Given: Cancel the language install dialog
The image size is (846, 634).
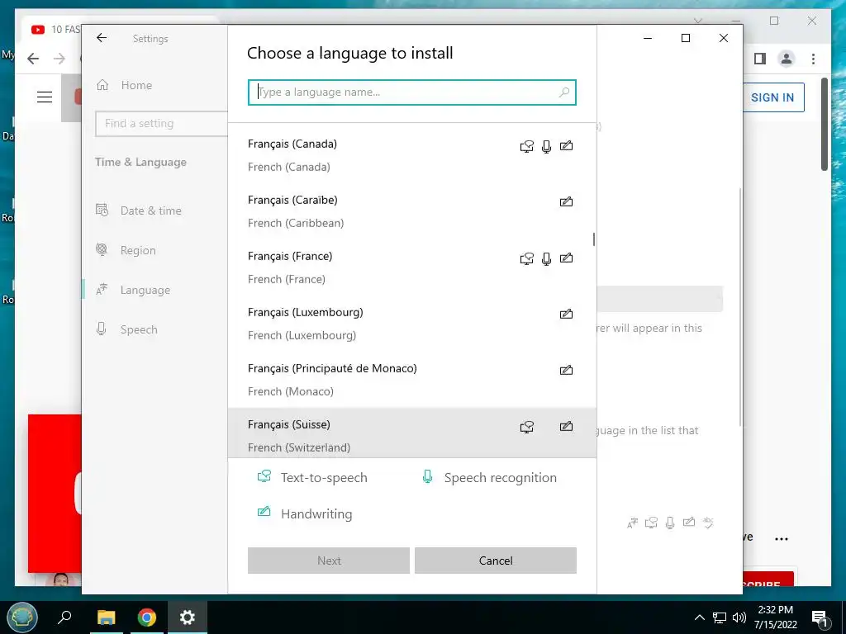Looking at the screenshot, I should (496, 561).
